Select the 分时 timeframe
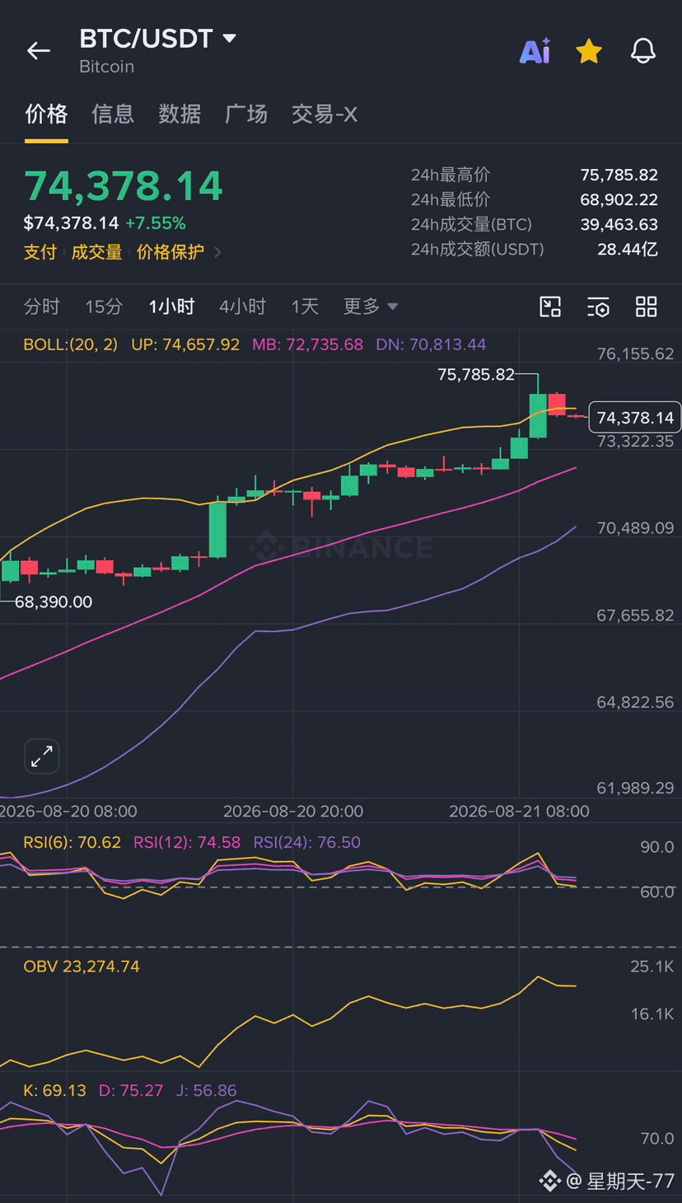The image size is (682, 1203). tap(42, 307)
